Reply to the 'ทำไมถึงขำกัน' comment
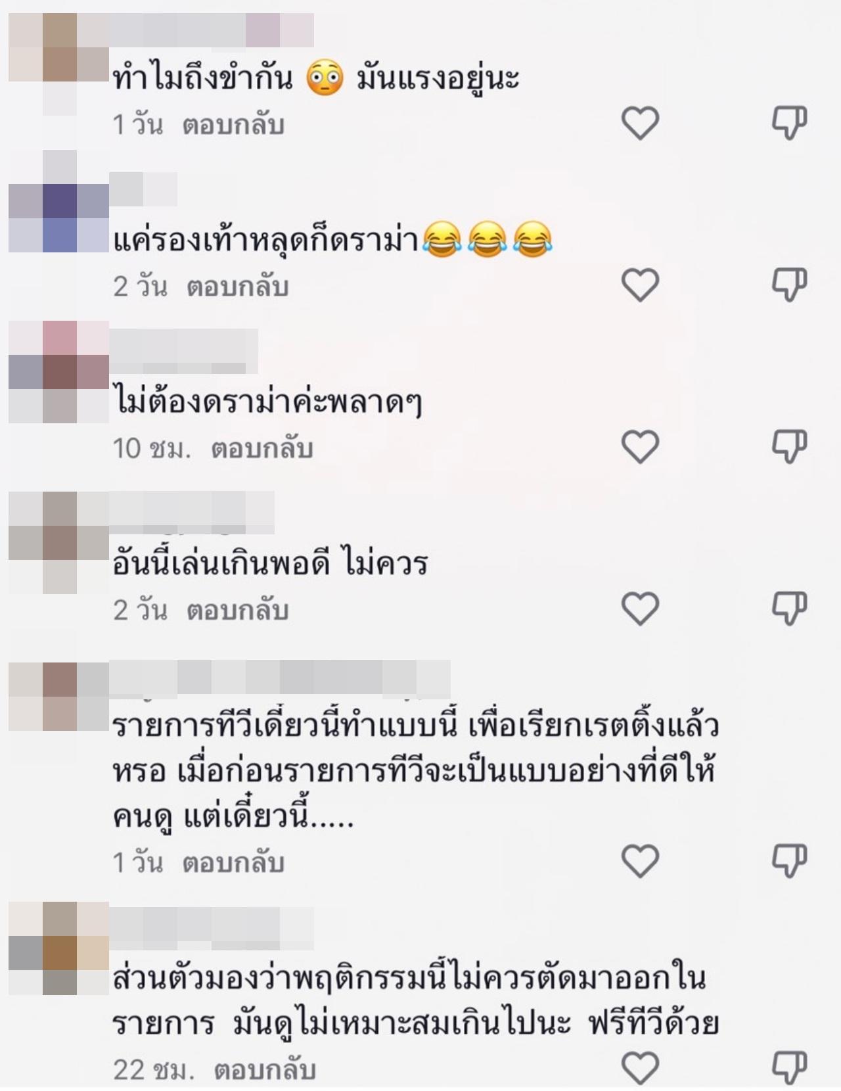 coord(233,125)
